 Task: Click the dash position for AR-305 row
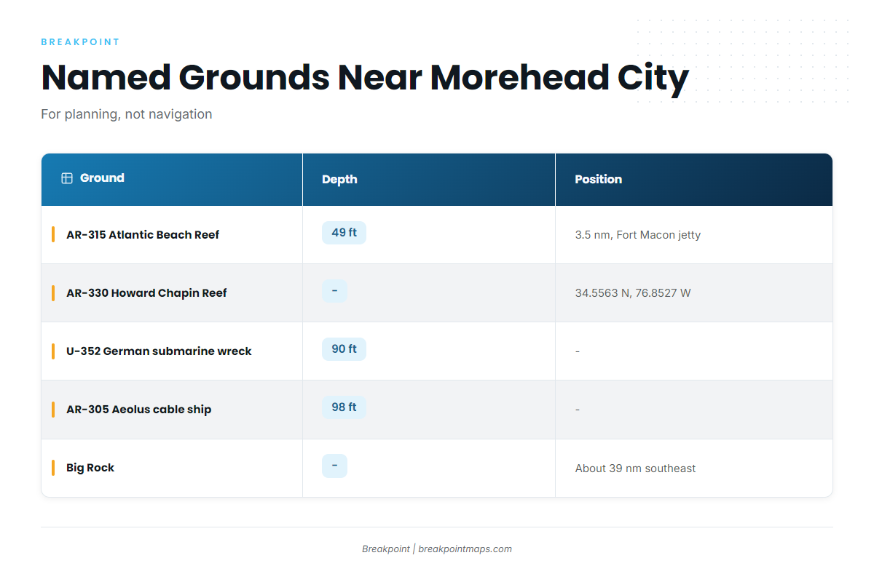coord(578,410)
